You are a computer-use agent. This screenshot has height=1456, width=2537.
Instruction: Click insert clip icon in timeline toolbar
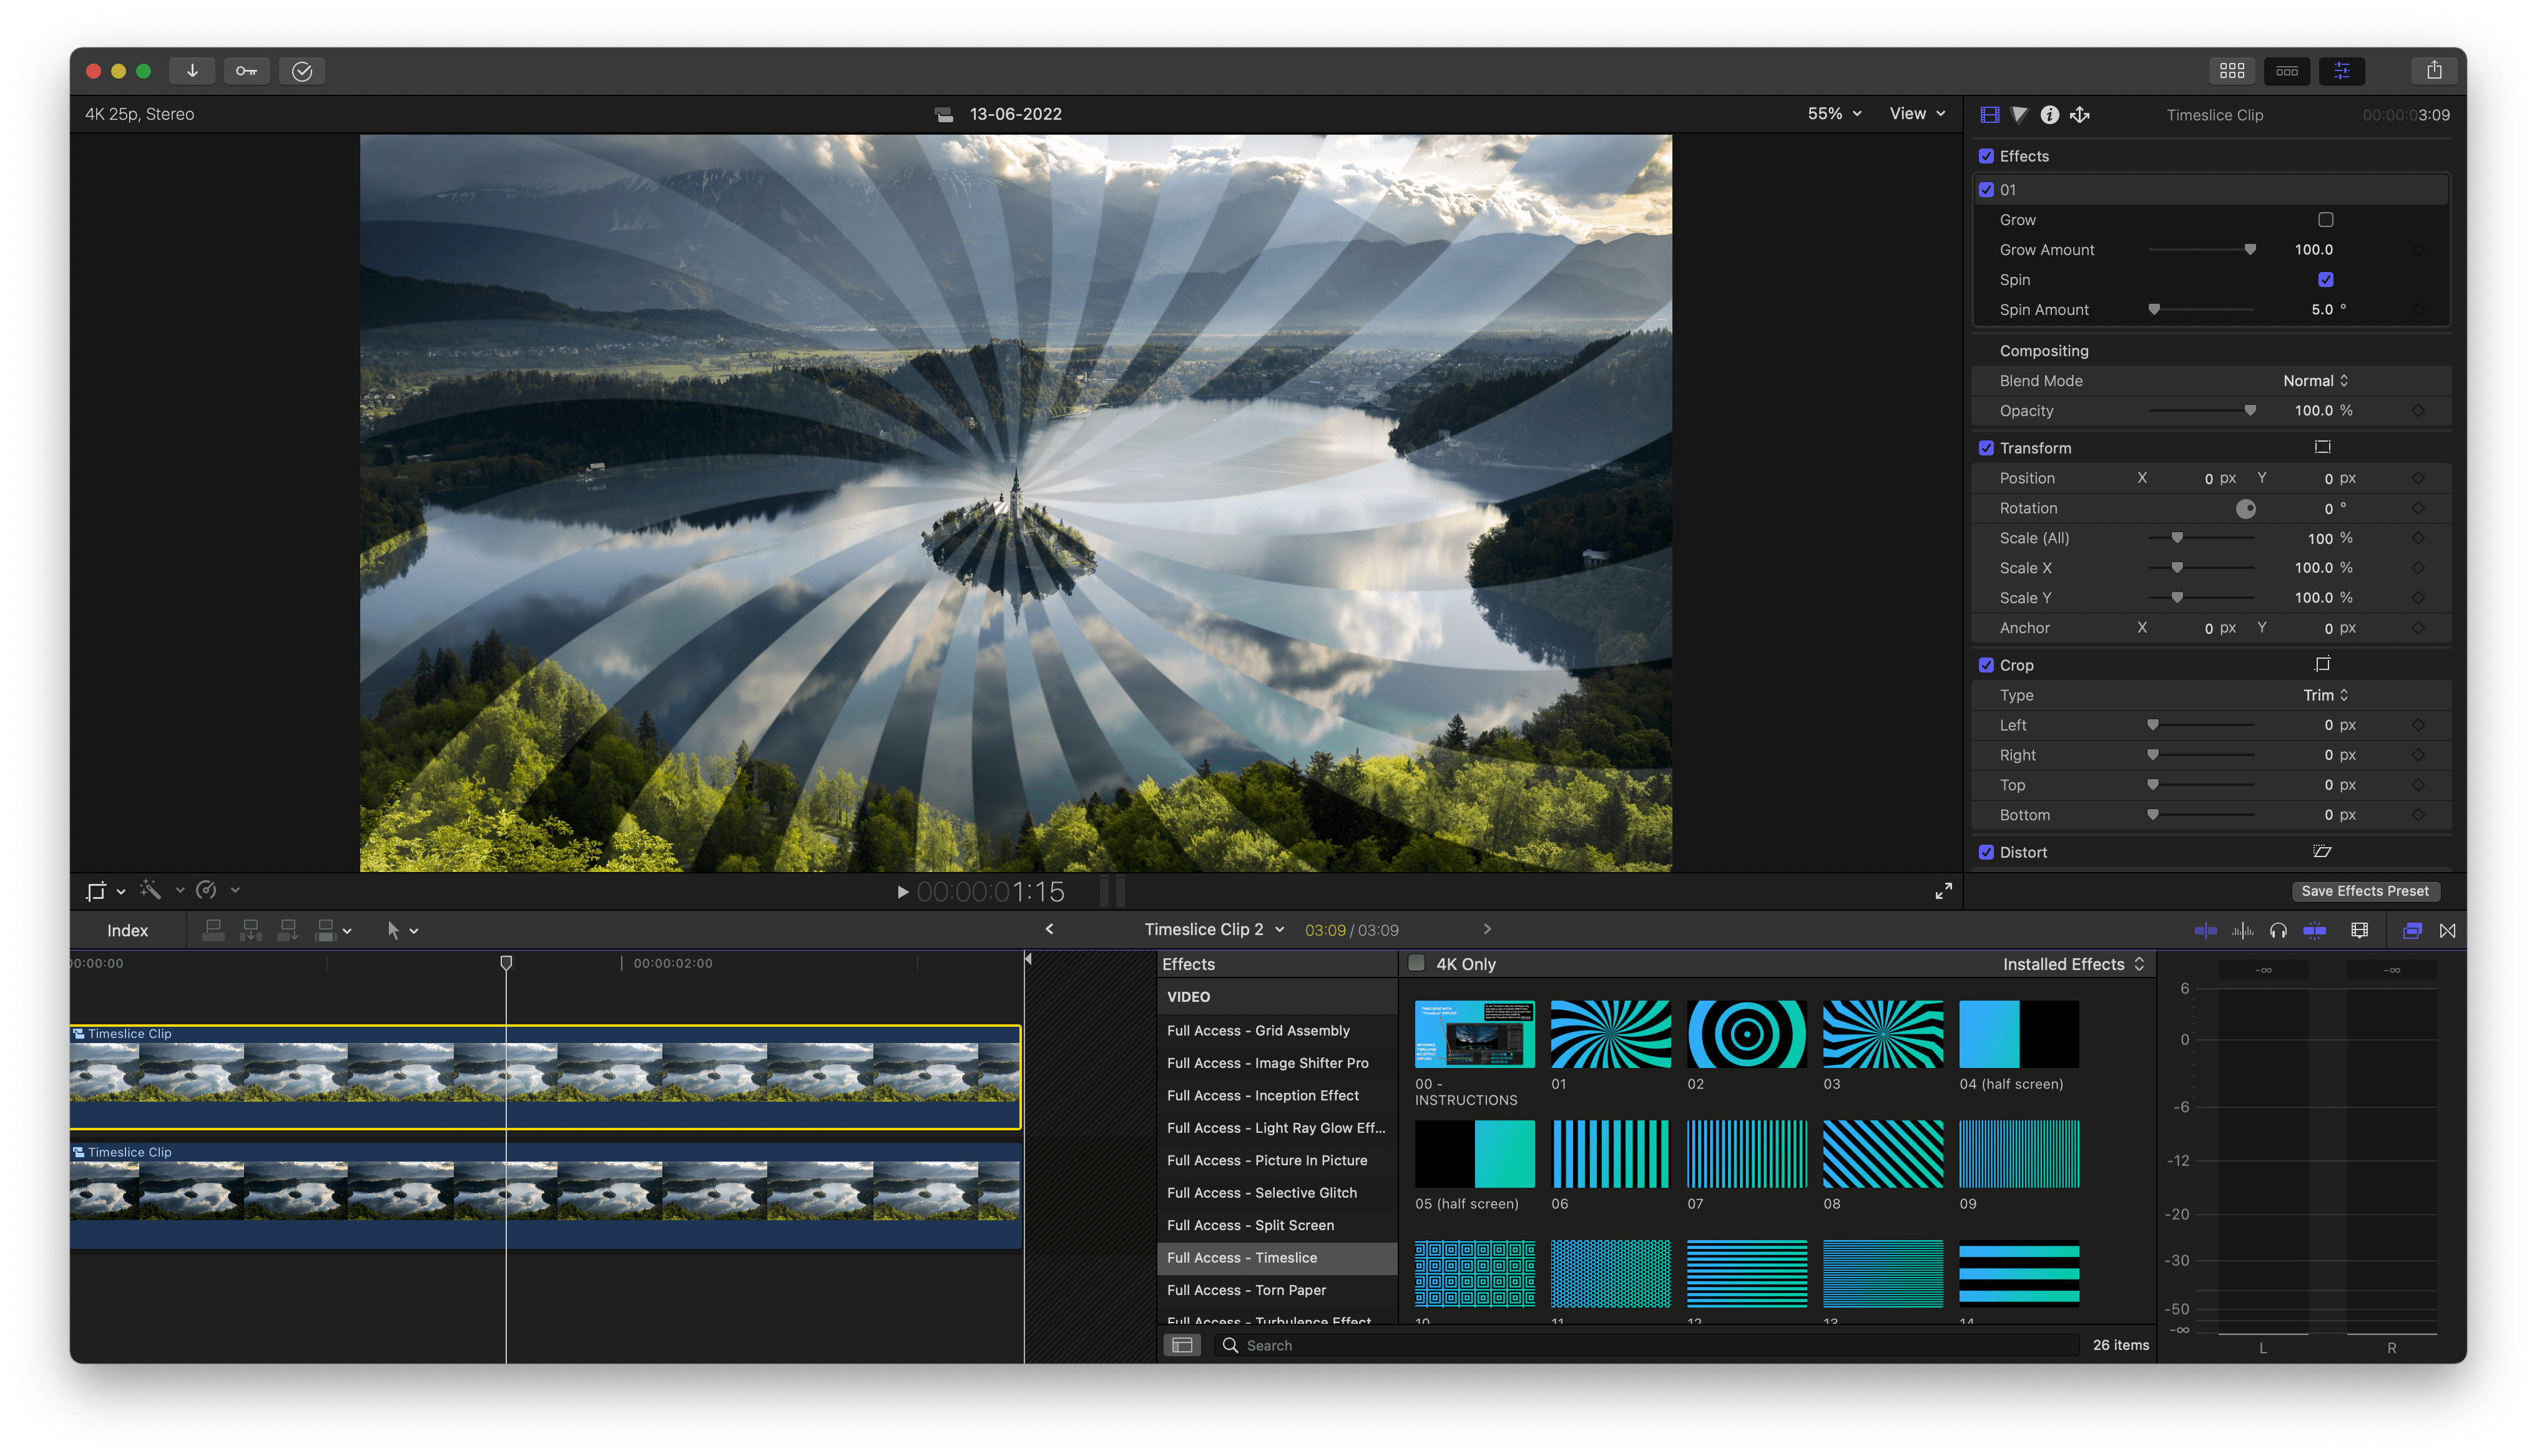250,930
